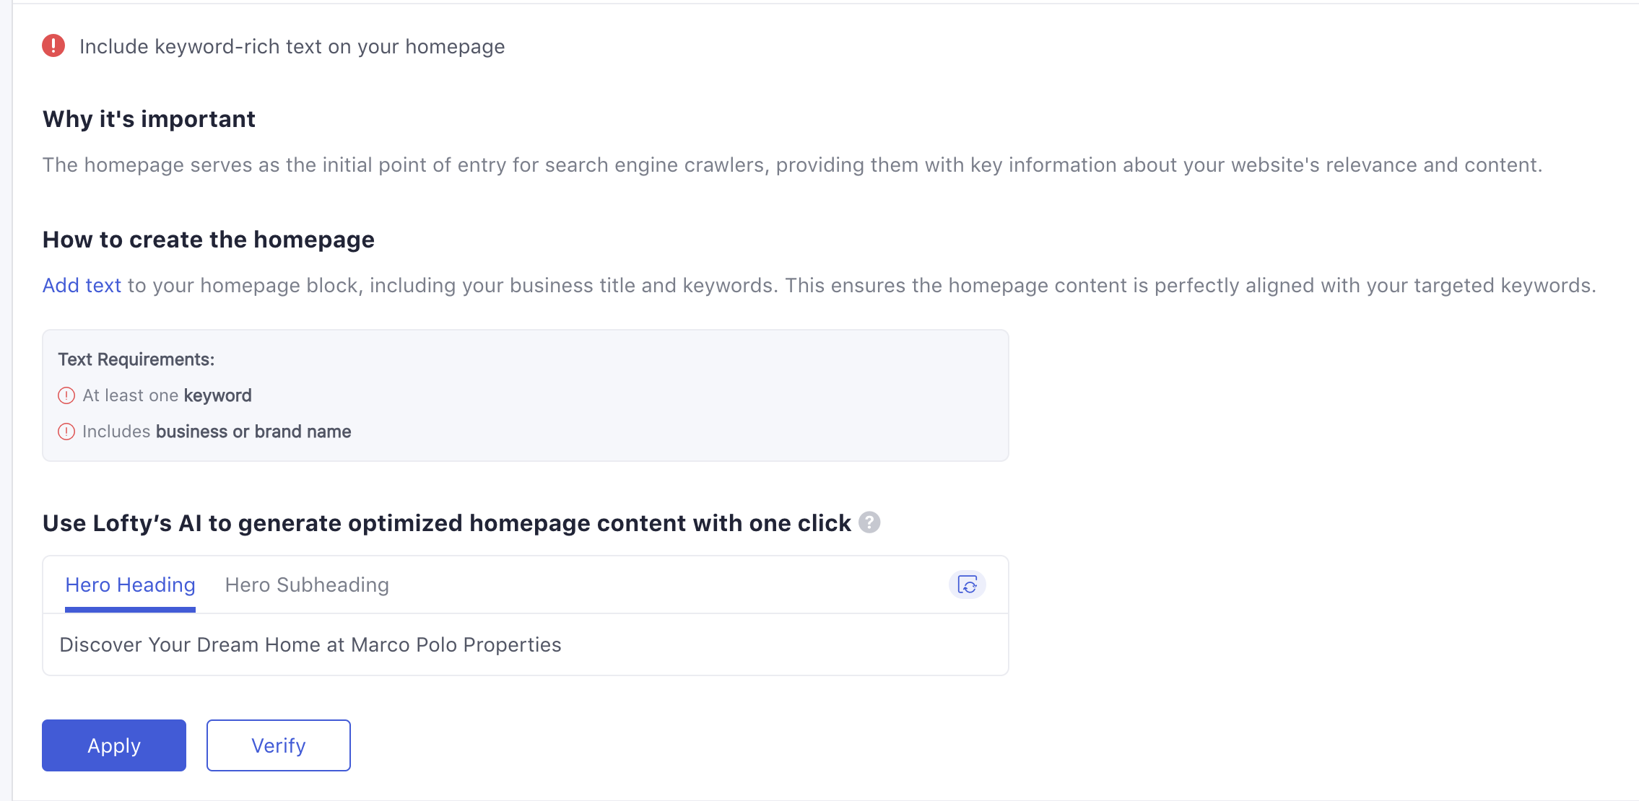Image resolution: width=1639 pixels, height=801 pixels.
Task: Click the 'At least one keyword' requirement
Action: coord(167,395)
